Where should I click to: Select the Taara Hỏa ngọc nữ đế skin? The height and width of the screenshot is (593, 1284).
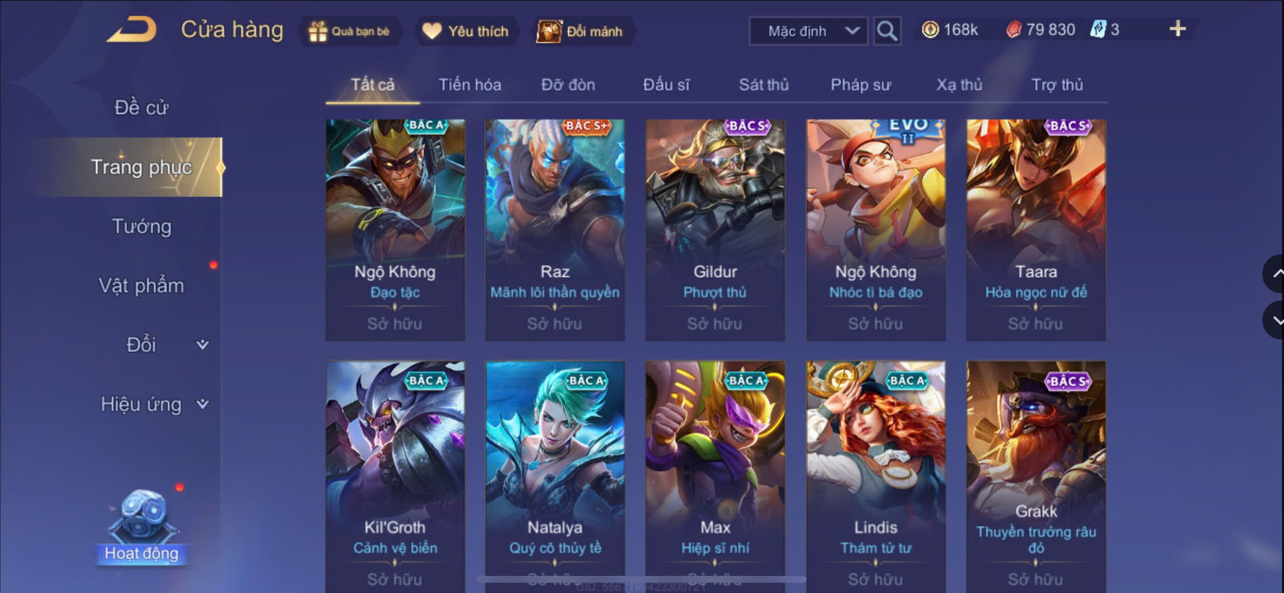(x=1036, y=230)
